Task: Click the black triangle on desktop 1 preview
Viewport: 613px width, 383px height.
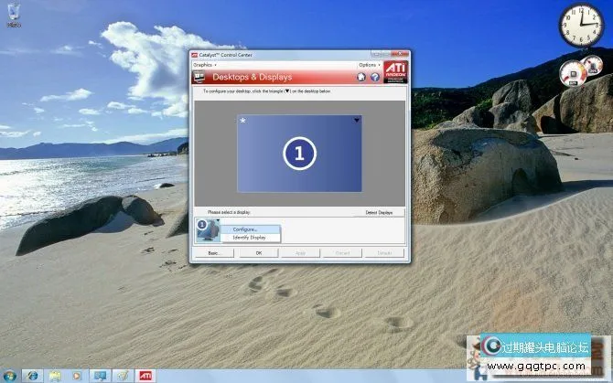Action: point(356,120)
